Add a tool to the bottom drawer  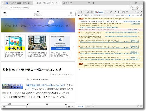click(x=93, y=106)
